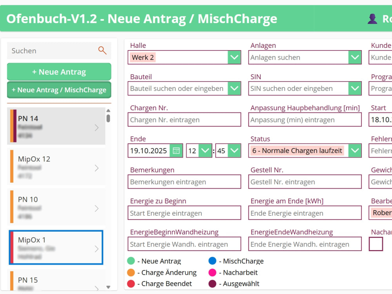Click the '- Charge Beendet' legend text
Viewport: 392px width, 294px height.
pyautogui.click(x=165, y=284)
